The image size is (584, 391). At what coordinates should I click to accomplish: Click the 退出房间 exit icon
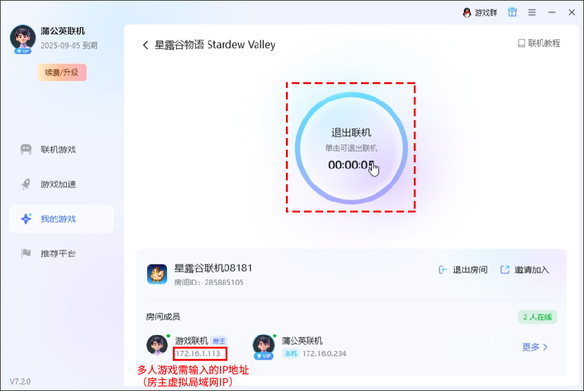pos(443,270)
